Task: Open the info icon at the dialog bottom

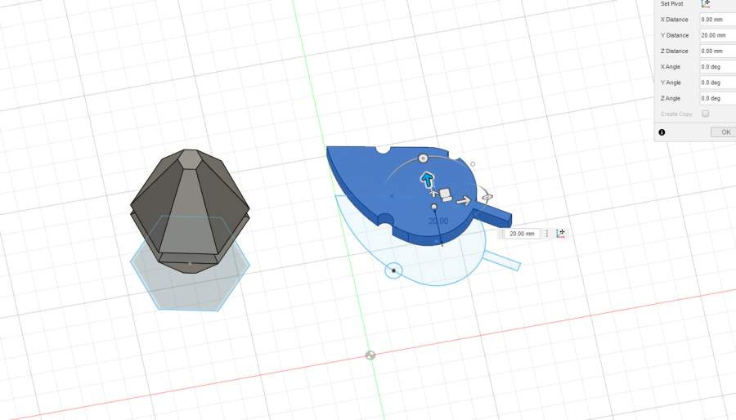Action: pos(662,132)
